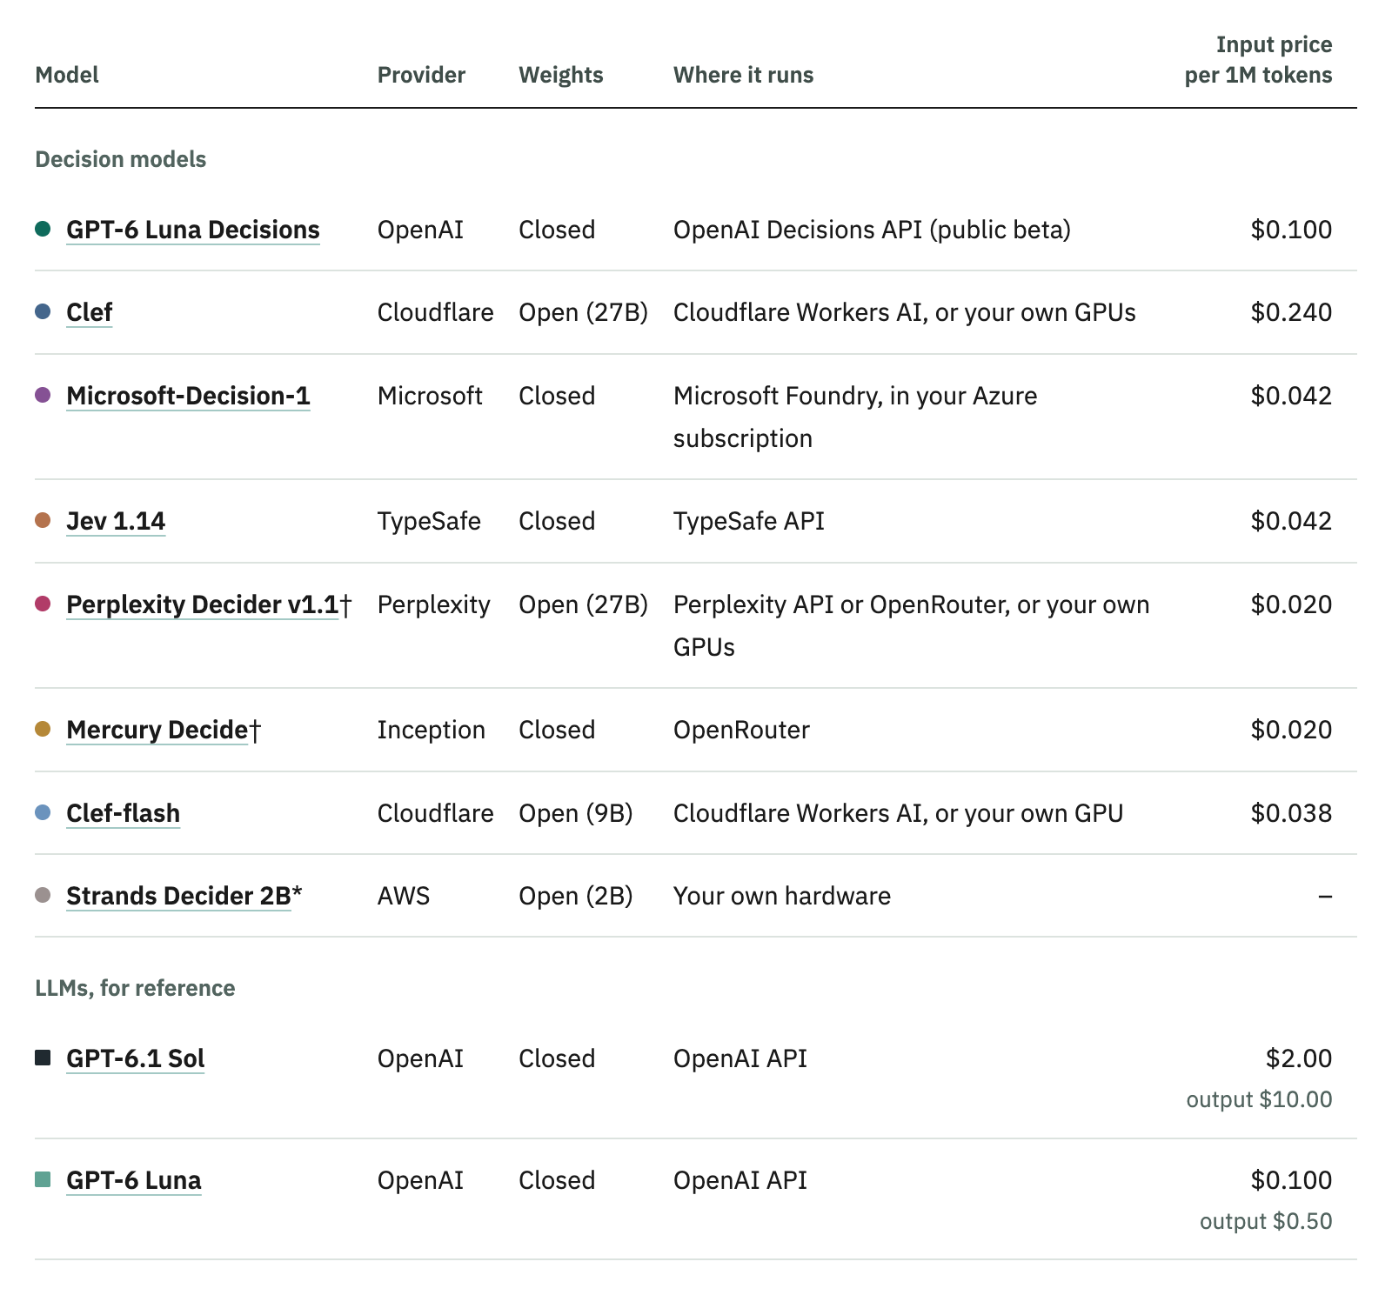This screenshot has height=1295, width=1392.
Task: Click the gold dot beside Mercury Decide
Action: point(43,729)
